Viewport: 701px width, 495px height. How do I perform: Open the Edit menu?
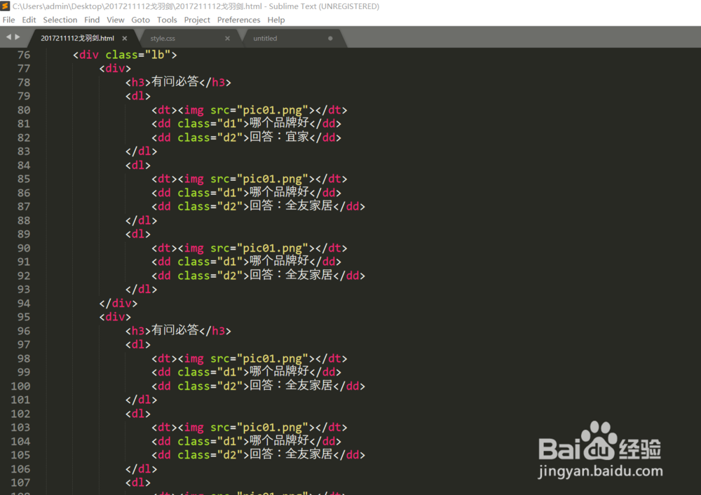(29, 20)
